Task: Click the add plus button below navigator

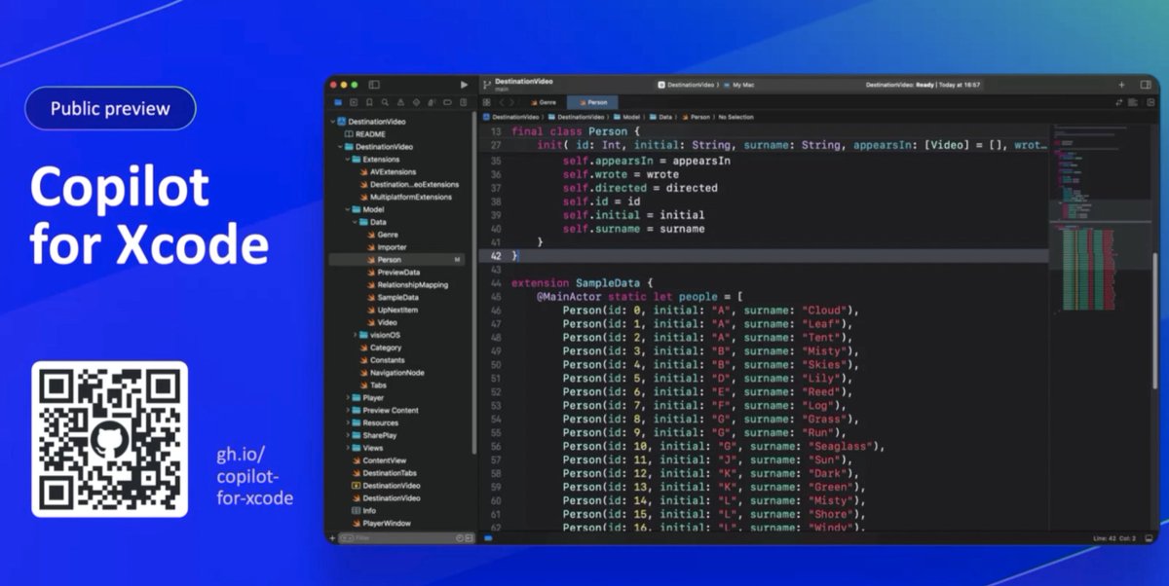Action: point(332,537)
